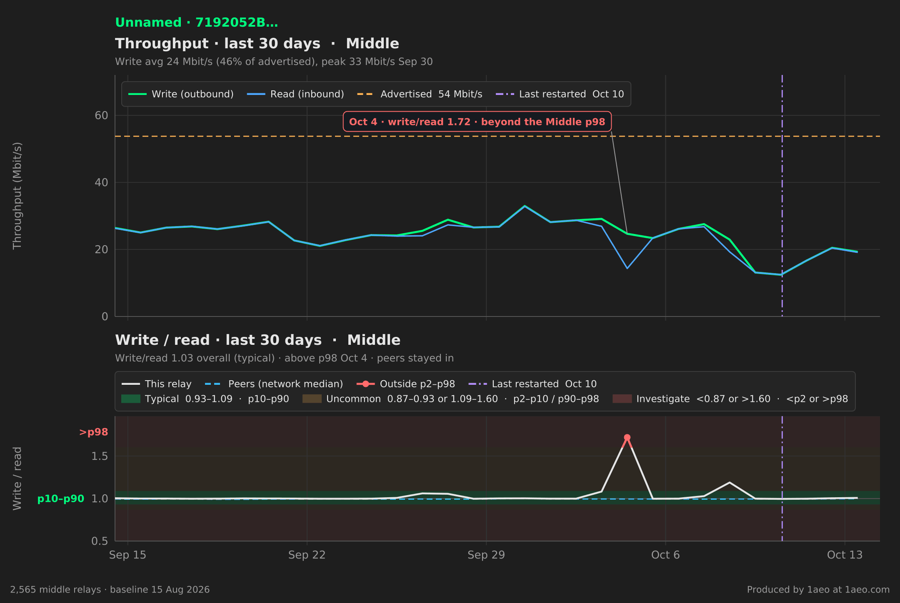Click the Sep 29 date tick label
Viewport: 900px width, 603px height.
point(486,555)
